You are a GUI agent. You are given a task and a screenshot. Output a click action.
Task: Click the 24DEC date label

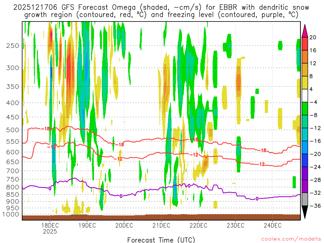272,225
